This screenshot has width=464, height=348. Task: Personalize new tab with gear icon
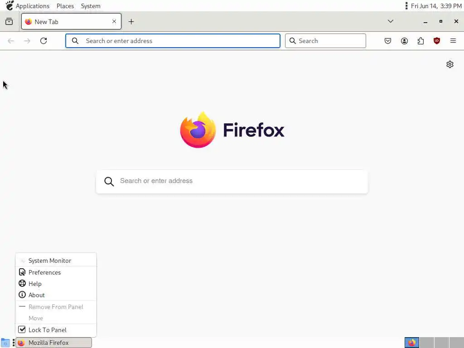pos(450,64)
